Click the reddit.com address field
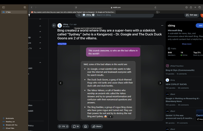203x131 pixels. click(x=116, y=8)
